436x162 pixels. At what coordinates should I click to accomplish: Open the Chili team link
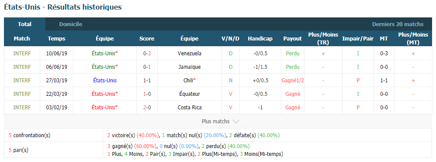pyautogui.click(x=190, y=81)
